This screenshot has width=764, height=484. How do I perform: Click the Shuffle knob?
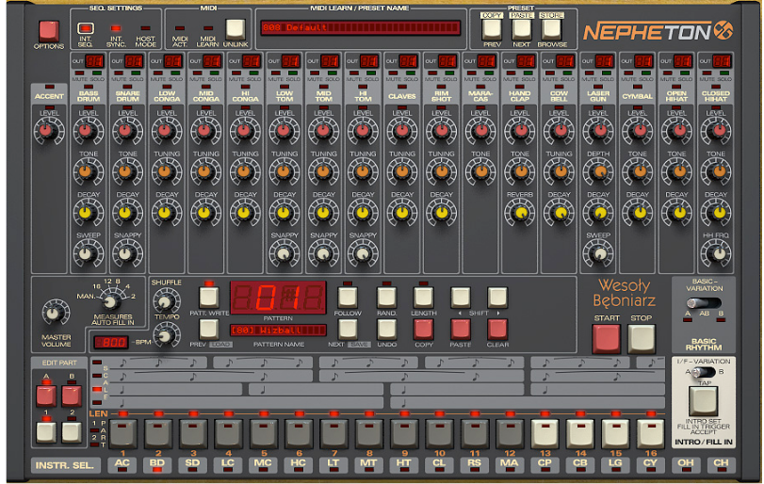[x=166, y=300]
